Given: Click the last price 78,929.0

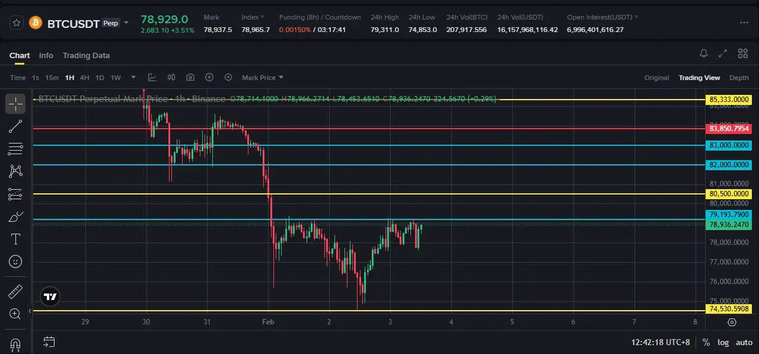Looking at the screenshot, I should 164,20.
